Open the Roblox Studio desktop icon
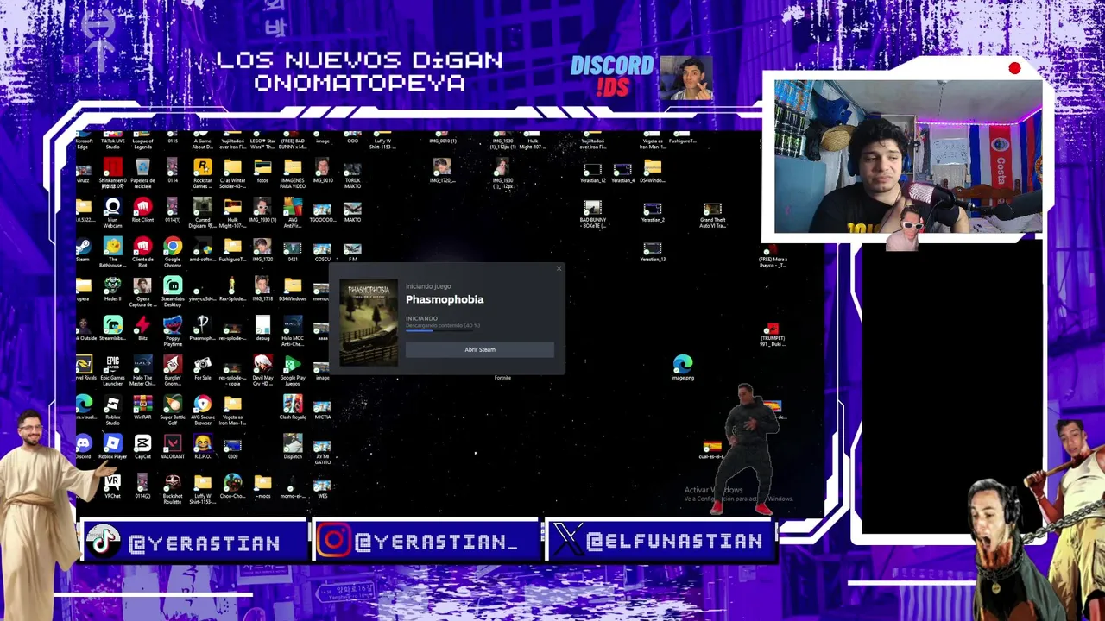 click(112, 404)
